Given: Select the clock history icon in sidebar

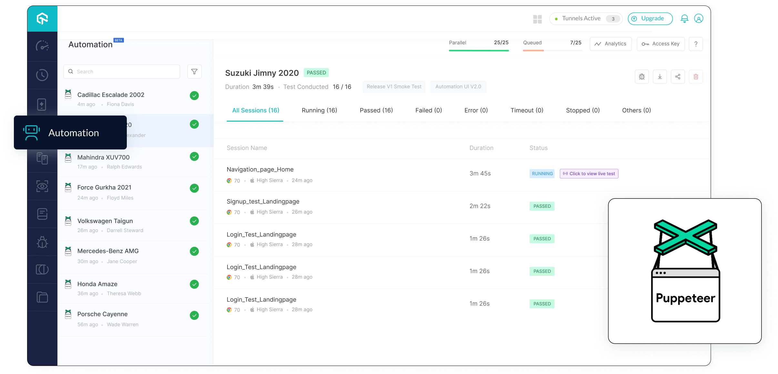Looking at the screenshot, I should point(42,75).
